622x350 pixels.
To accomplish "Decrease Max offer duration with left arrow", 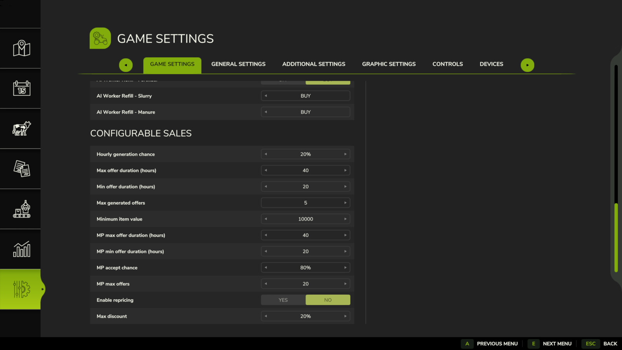I will pos(266,170).
